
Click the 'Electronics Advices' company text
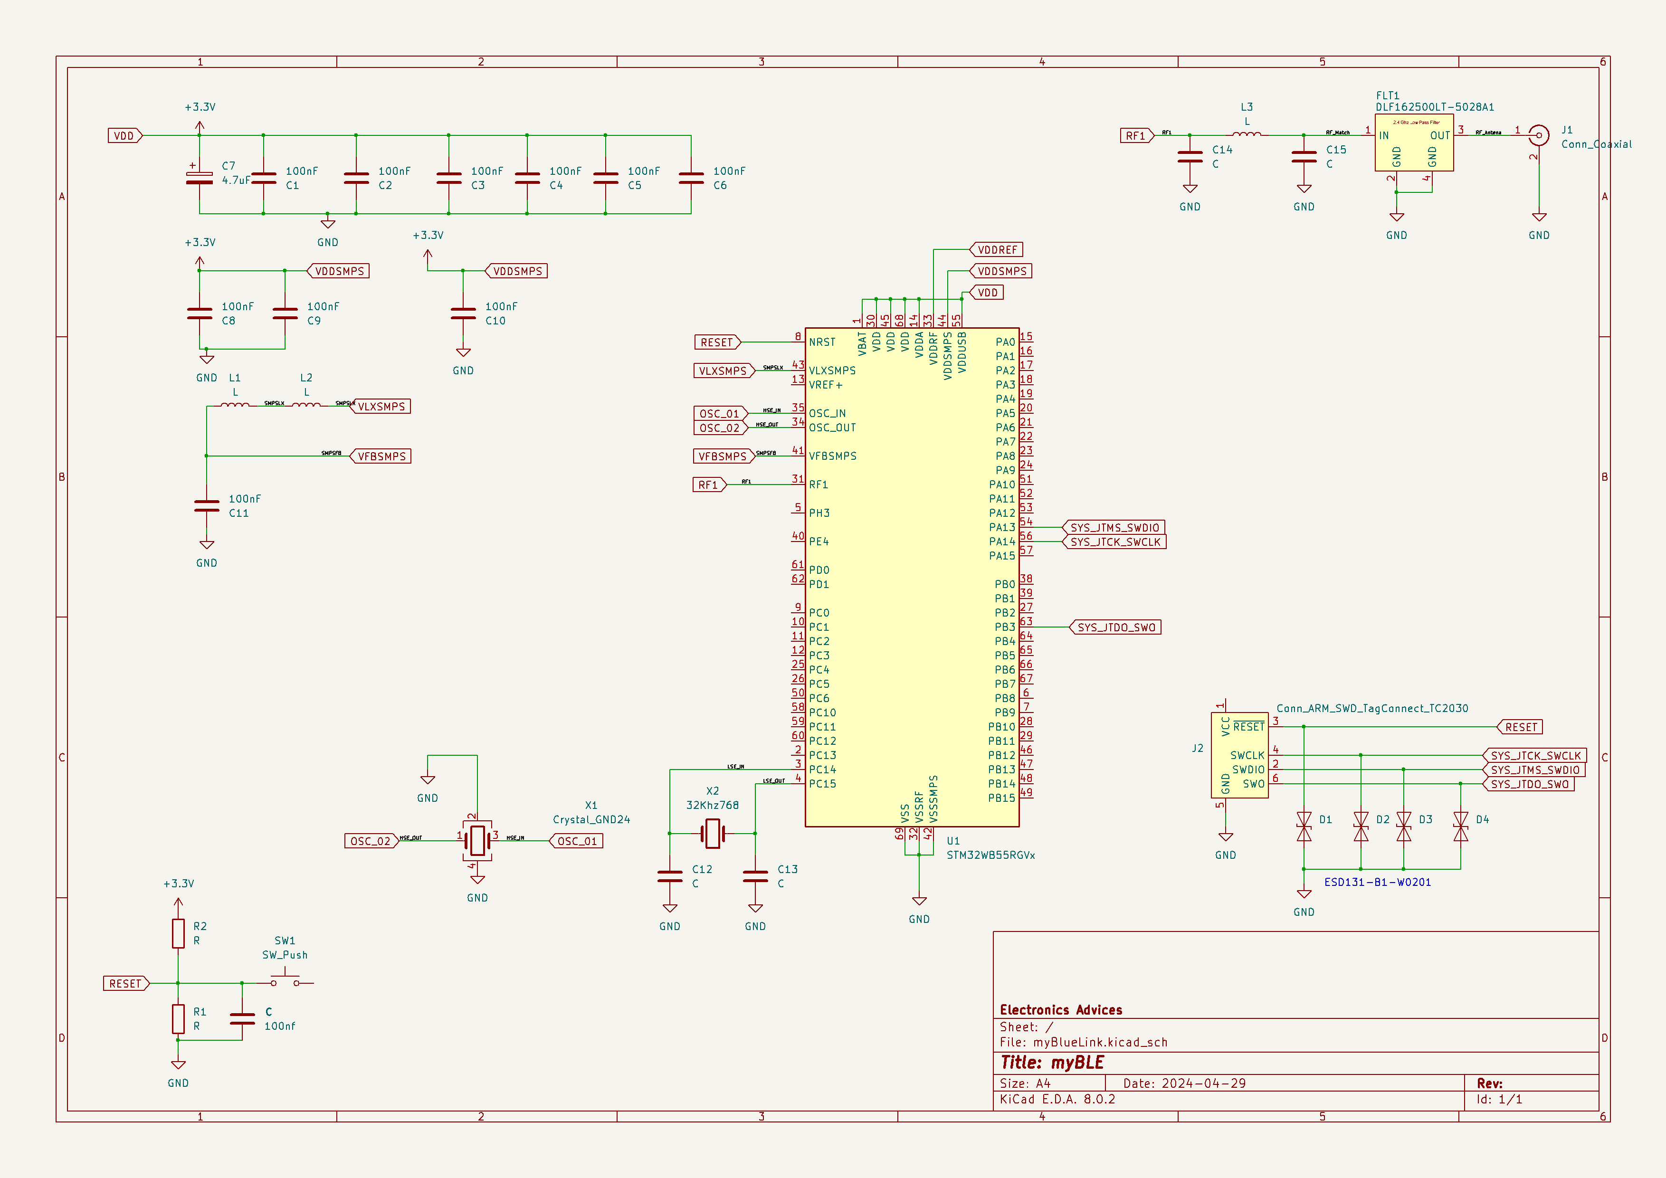coord(1061,1010)
